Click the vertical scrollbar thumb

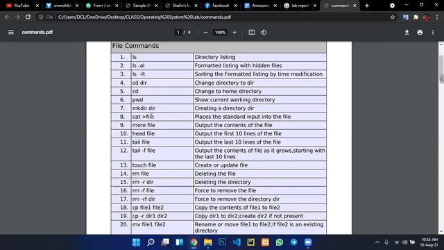coord(441,69)
